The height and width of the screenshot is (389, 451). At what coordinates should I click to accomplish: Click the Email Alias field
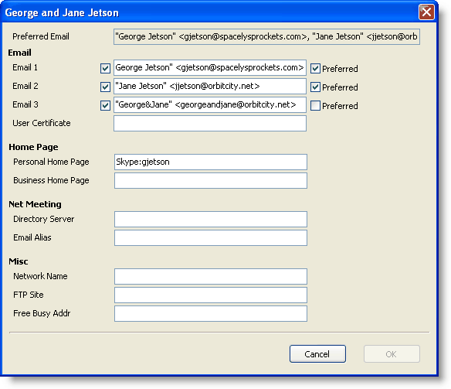[211, 238]
